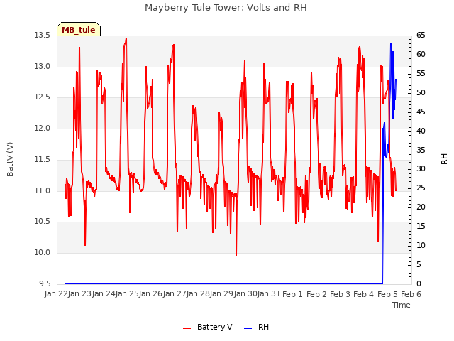Click the 9.5 tick on BattV axis
The height and width of the screenshot is (341, 454).
point(45,283)
